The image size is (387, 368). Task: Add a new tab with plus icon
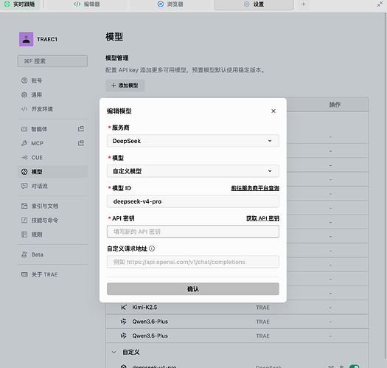click(x=303, y=4)
